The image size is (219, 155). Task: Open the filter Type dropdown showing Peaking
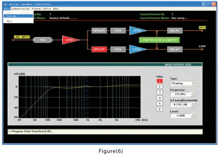point(182,83)
